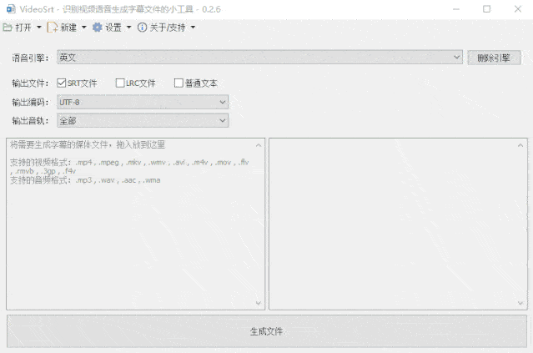Click the 删除引擎 button
Screen dimensions: 533x353
[x=494, y=58]
